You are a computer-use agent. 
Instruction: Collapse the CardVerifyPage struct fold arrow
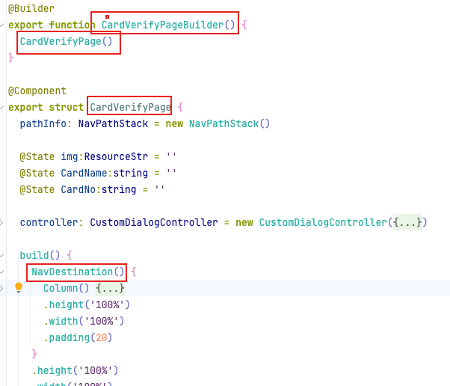[x=1, y=108]
